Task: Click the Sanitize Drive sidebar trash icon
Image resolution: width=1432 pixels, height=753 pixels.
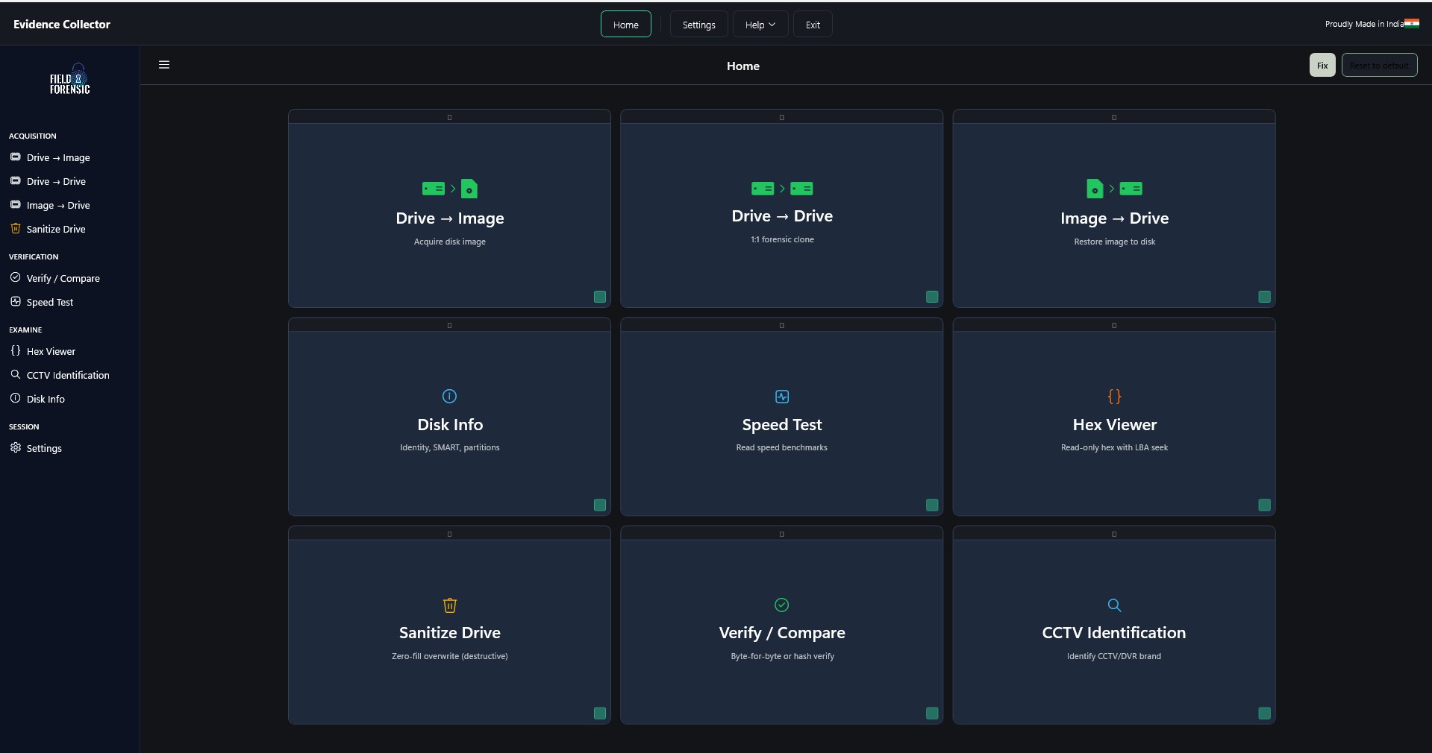Action: (x=16, y=229)
